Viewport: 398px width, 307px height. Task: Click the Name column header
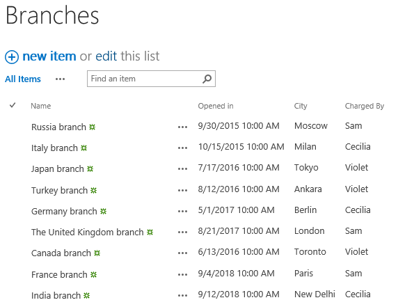[x=40, y=106]
